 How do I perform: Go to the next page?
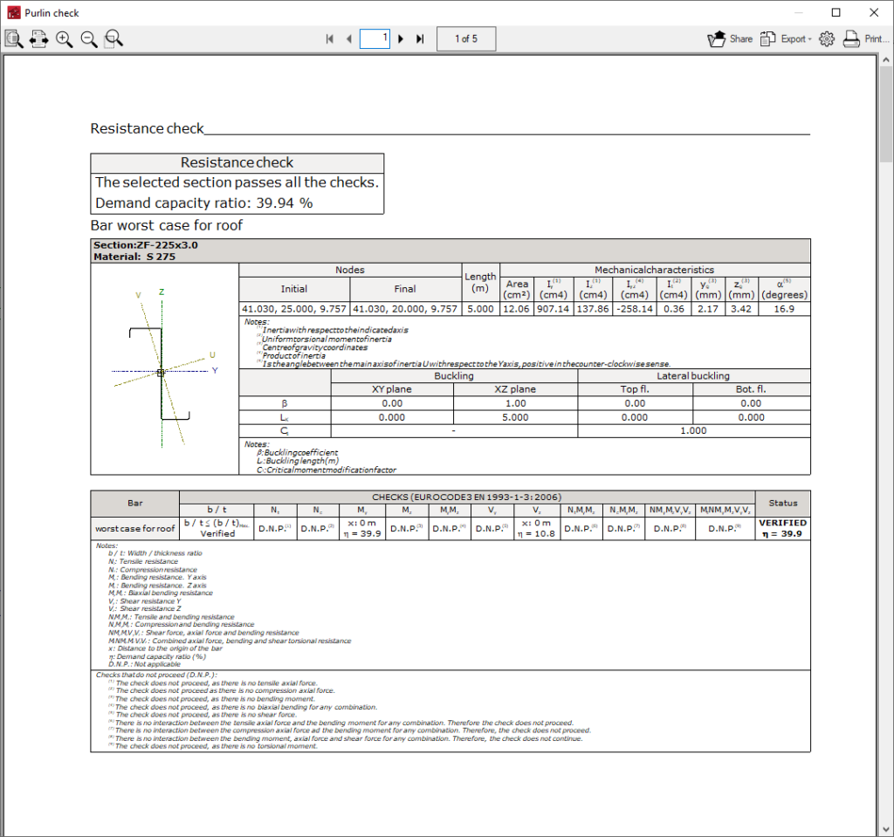[x=401, y=38]
